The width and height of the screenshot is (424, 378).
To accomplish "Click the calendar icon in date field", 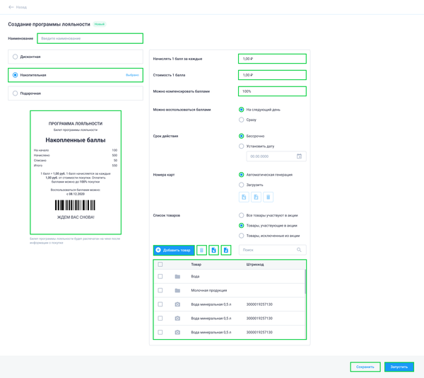I will 299,156.
